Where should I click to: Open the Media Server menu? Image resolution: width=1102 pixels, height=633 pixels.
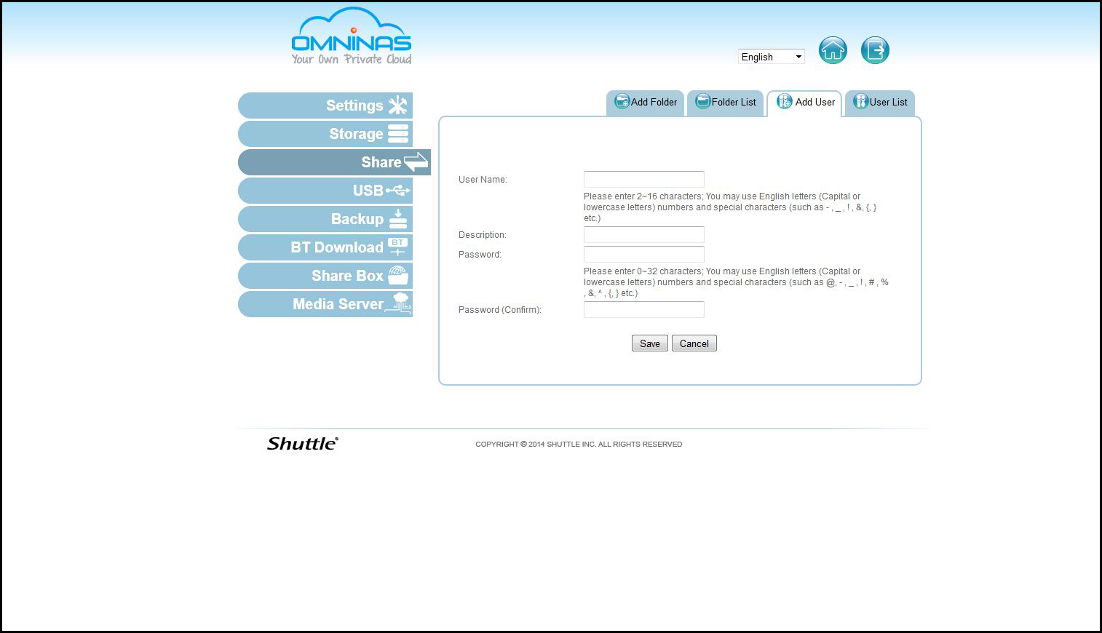click(x=325, y=304)
